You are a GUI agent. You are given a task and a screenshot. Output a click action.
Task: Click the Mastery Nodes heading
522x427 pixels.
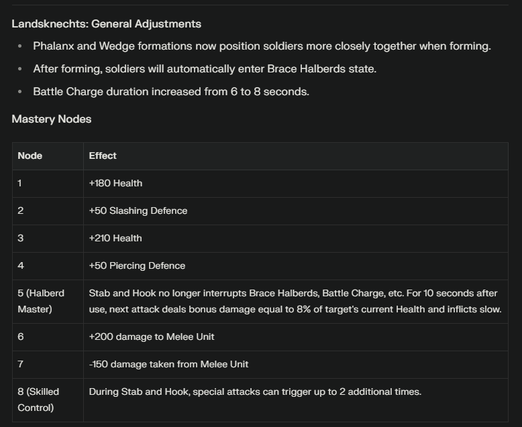click(51, 119)
